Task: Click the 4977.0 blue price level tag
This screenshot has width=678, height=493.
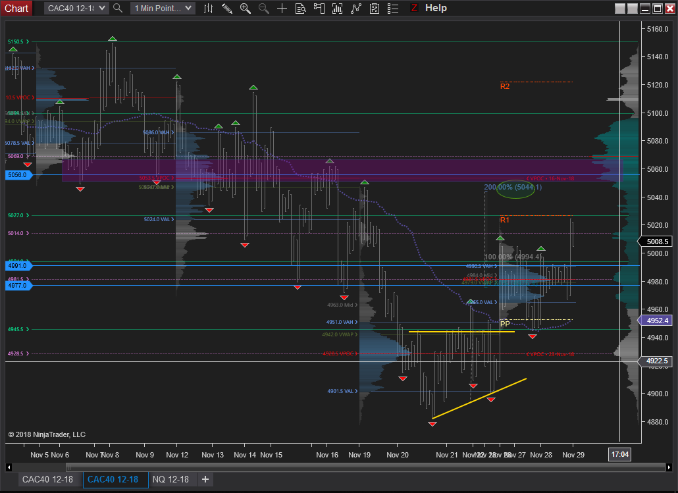Action: 18,286
